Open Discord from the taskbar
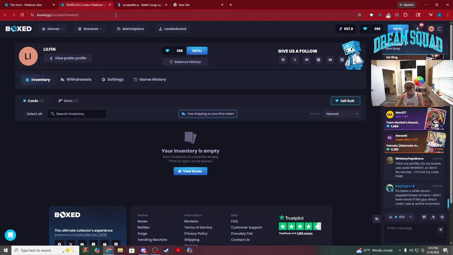 point(143,250)
